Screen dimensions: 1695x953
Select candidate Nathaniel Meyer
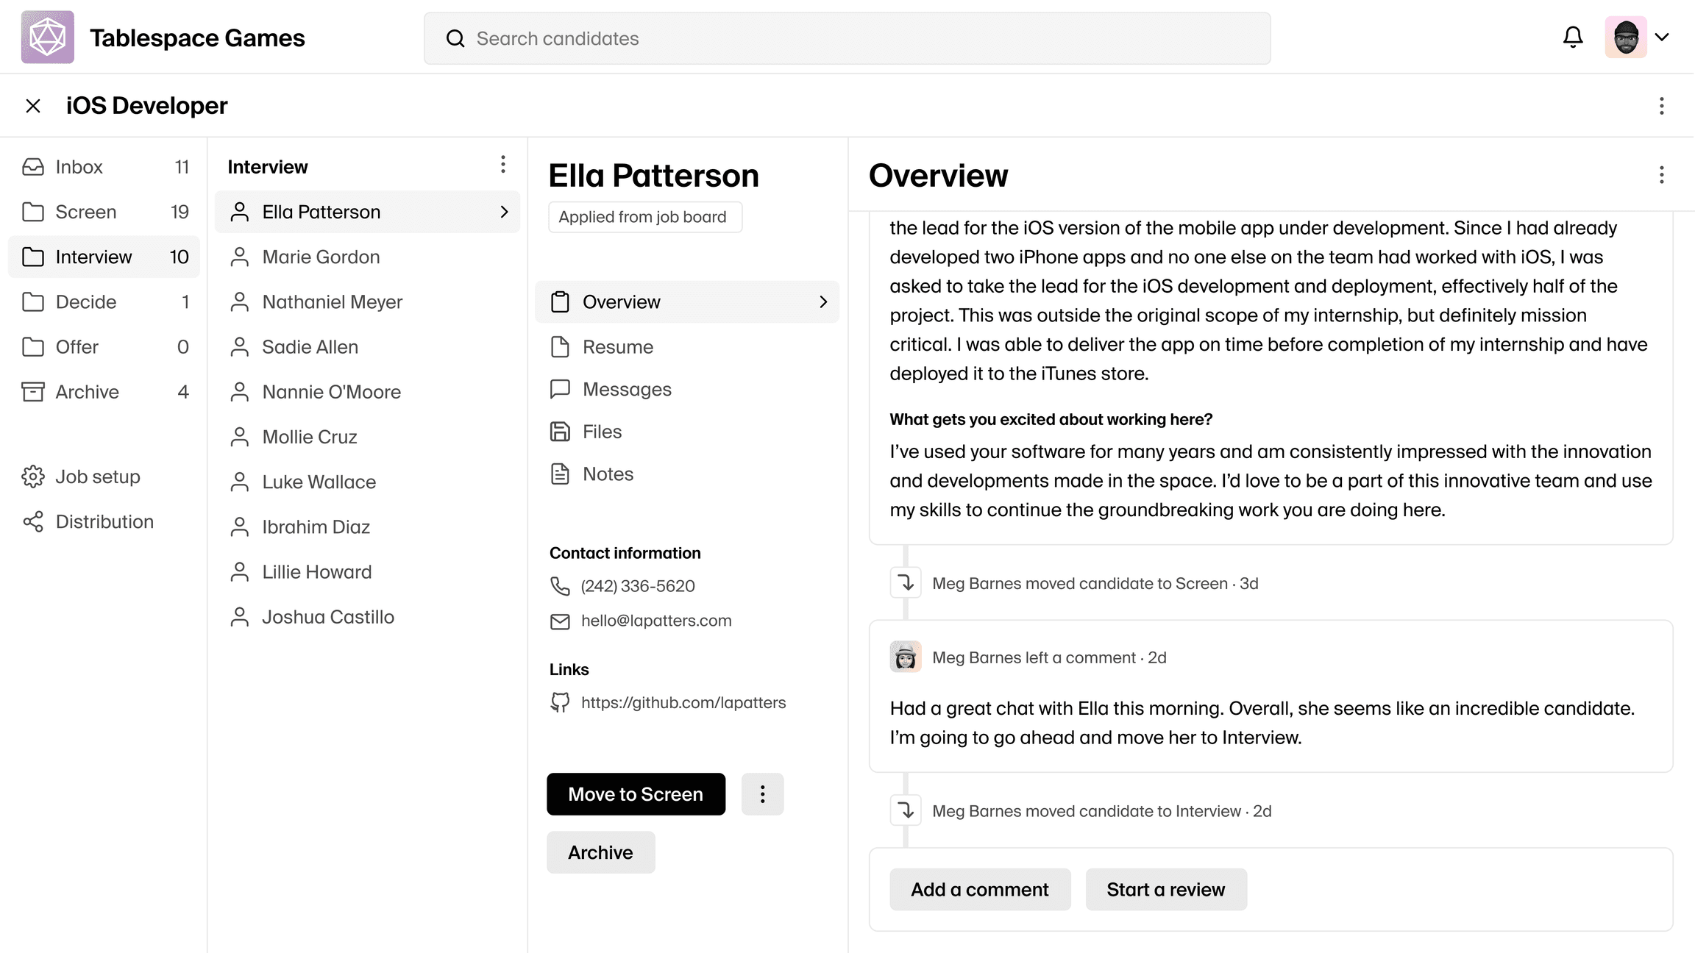(332, 301)
